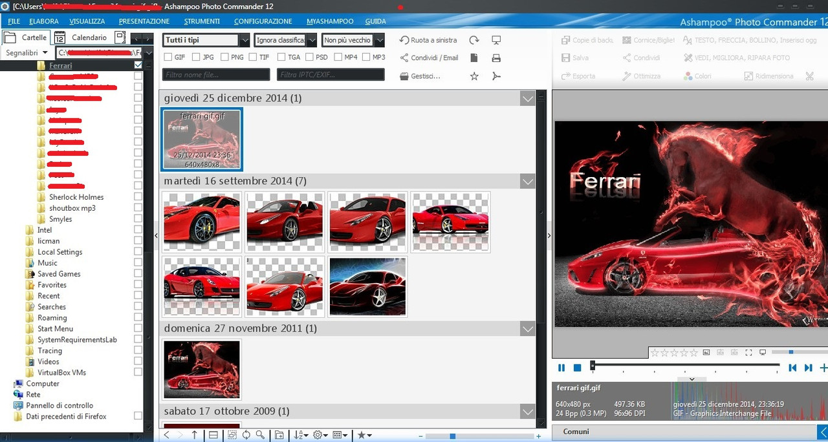Click the Colori button

pos(697,76)
